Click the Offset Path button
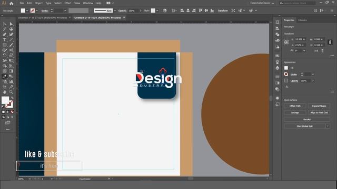This screenshot has height=189, width=337. click(x=295, y=106)
